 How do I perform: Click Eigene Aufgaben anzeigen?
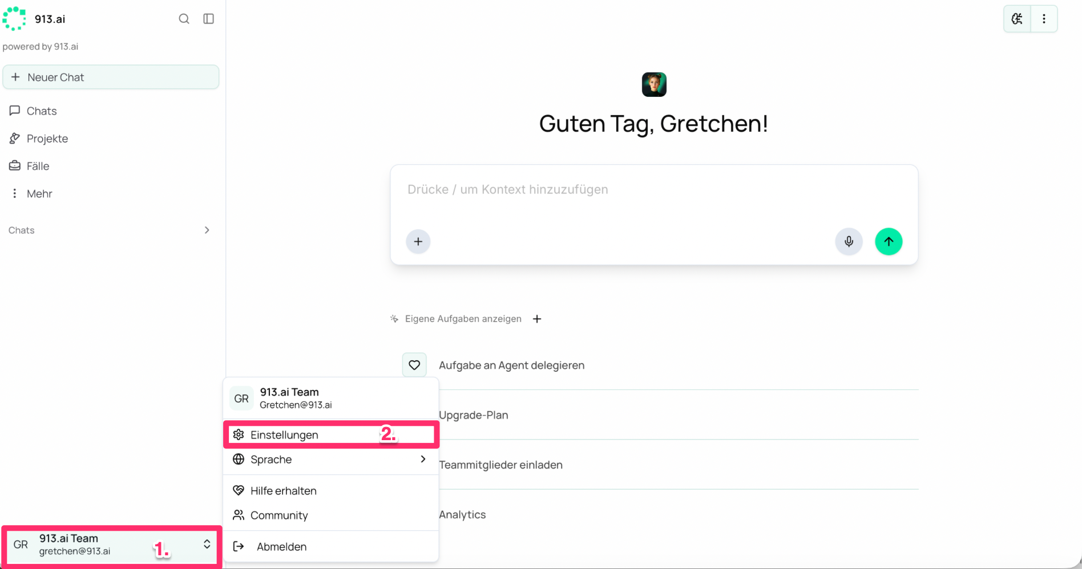[463, 319]
